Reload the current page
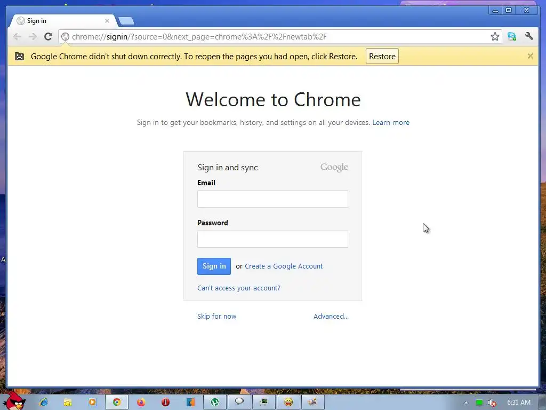The height and width of the screenshot is (410, 546). tap(49, 37)
